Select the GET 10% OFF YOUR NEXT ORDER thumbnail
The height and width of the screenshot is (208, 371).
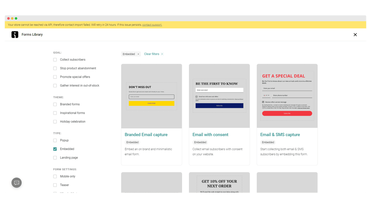pos(219,183)
